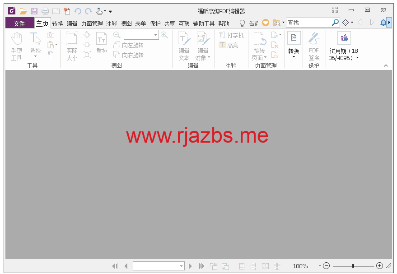The image size is (397, 274).
Task: Click the notification bell icon
Action: [383, 23]
